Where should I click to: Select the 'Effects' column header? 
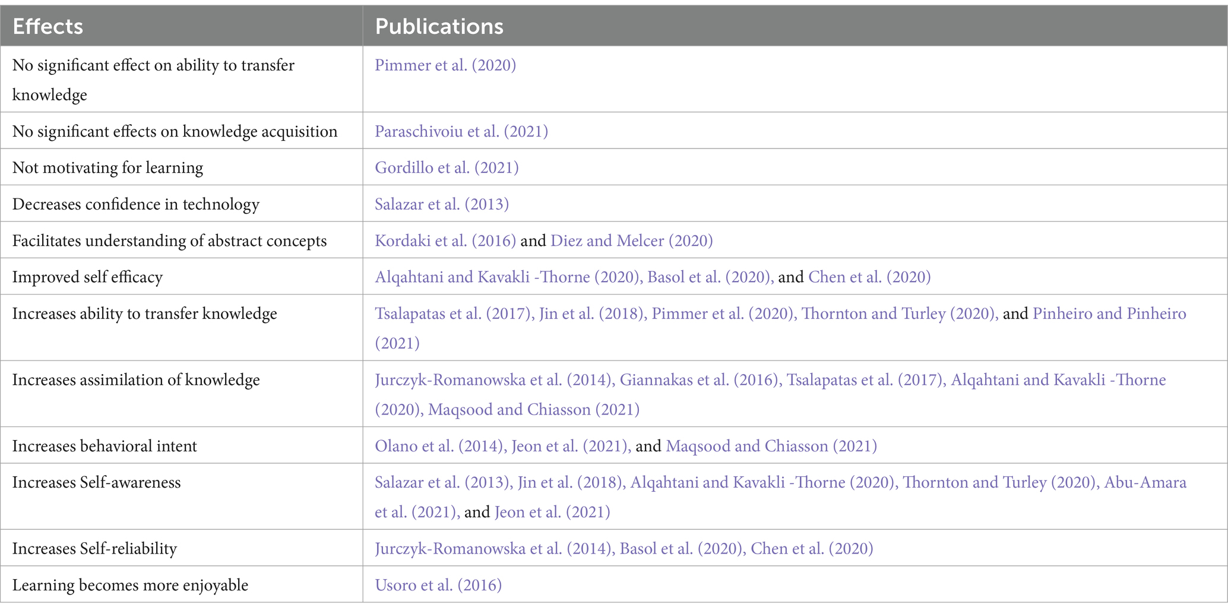tap(182, 26)
